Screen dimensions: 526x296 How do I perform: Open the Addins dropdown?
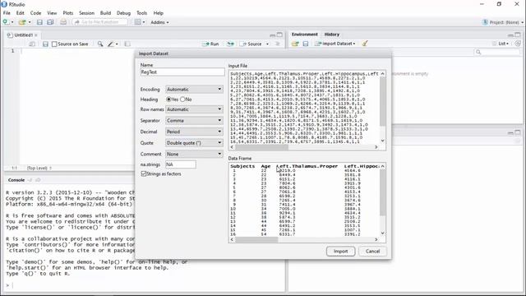click(x=159, y=22)
